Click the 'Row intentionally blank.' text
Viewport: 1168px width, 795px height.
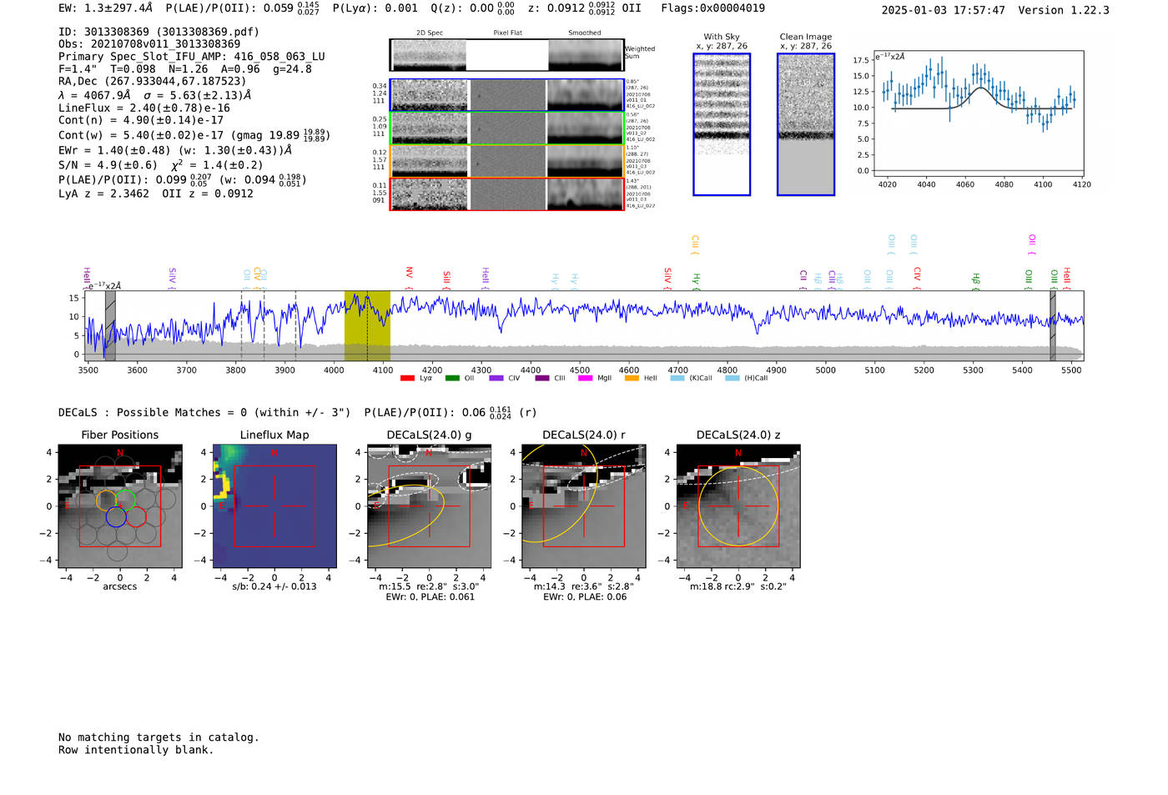pyautogui.click(x=136, y=750)
